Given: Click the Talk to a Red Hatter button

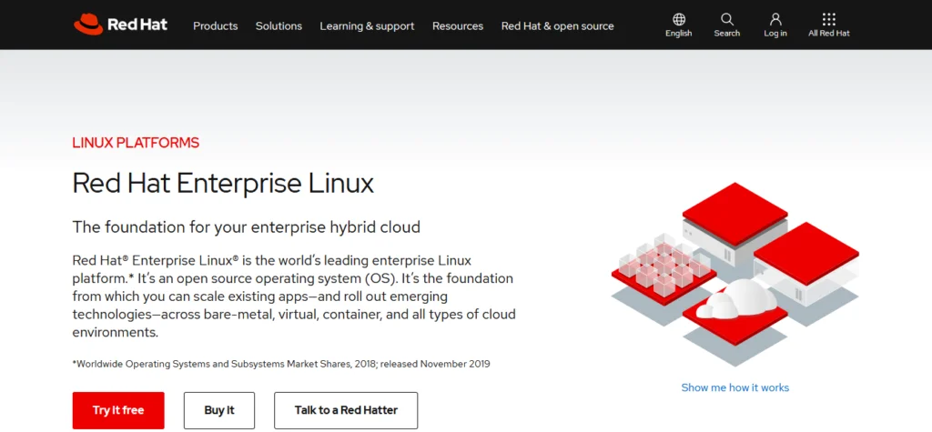Looking at the screenshot, I should click(346, 410).
